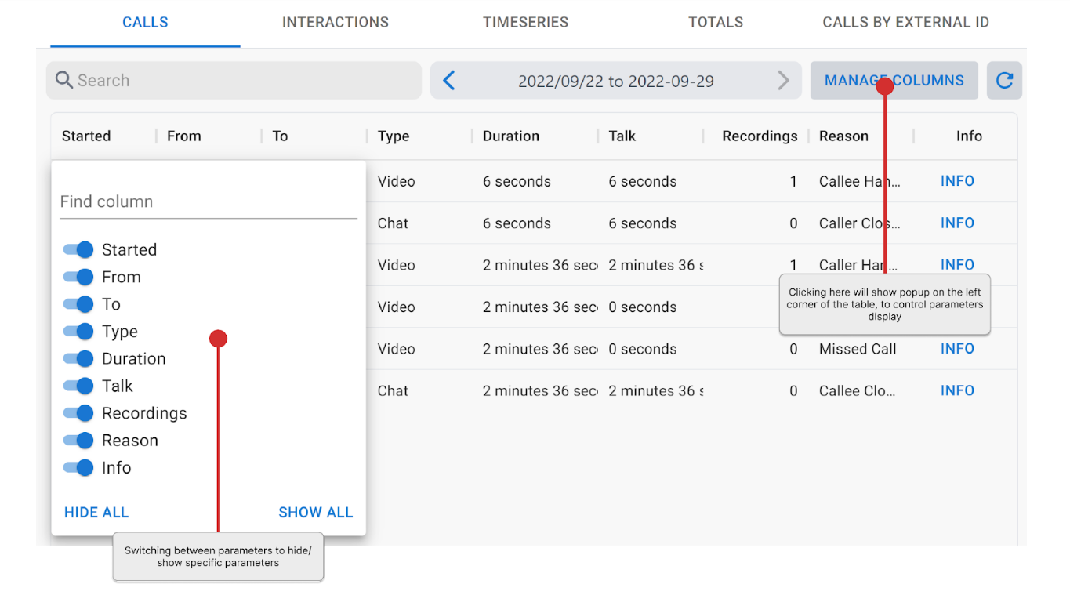
Task: Click the Find column input field
Action: [208, 201]
